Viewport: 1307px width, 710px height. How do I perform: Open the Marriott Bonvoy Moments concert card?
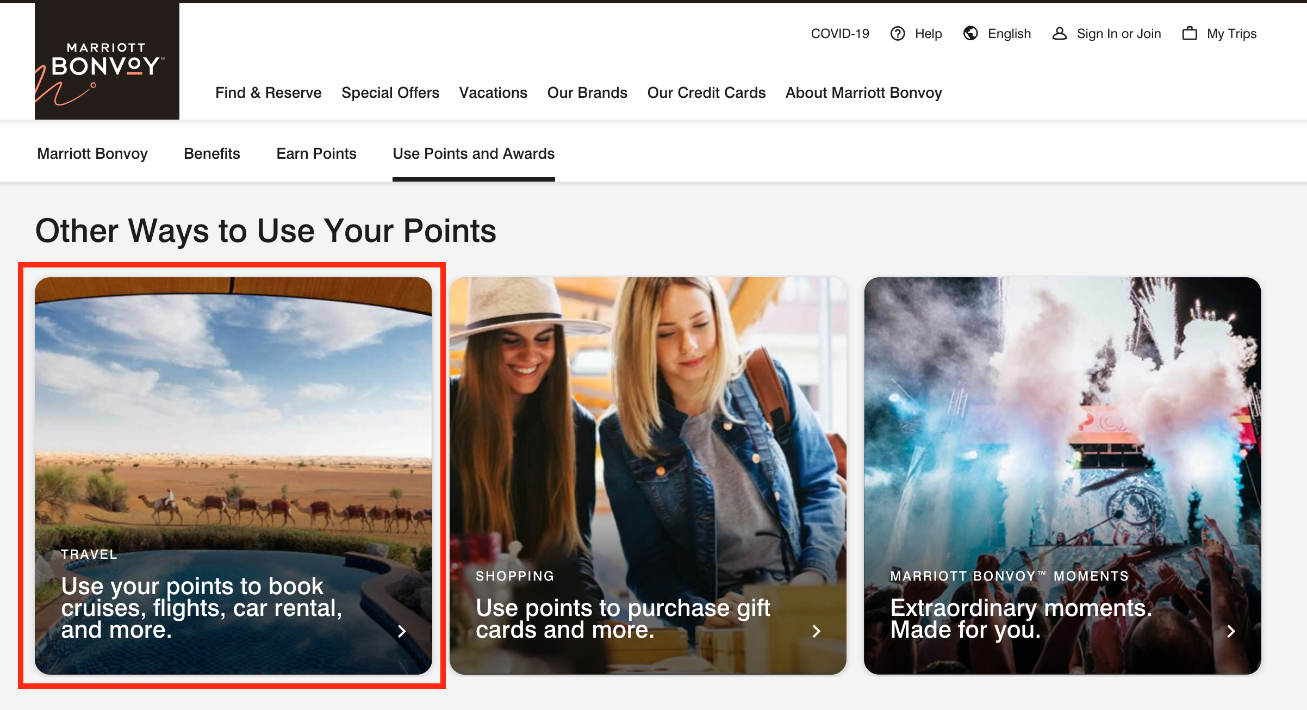click(1062, 476)
